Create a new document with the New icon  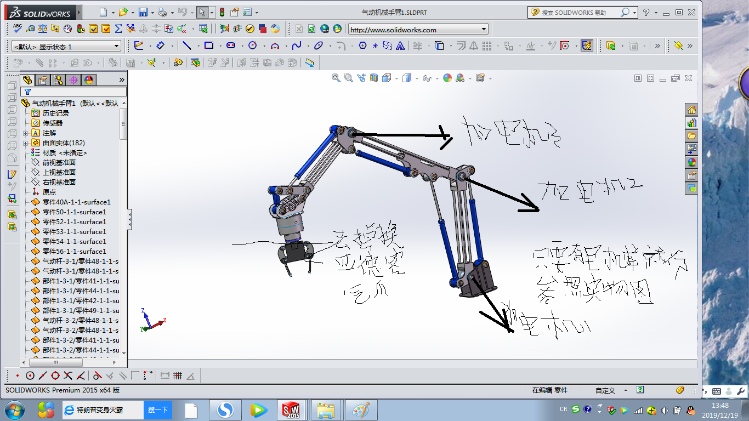point(104,12)
